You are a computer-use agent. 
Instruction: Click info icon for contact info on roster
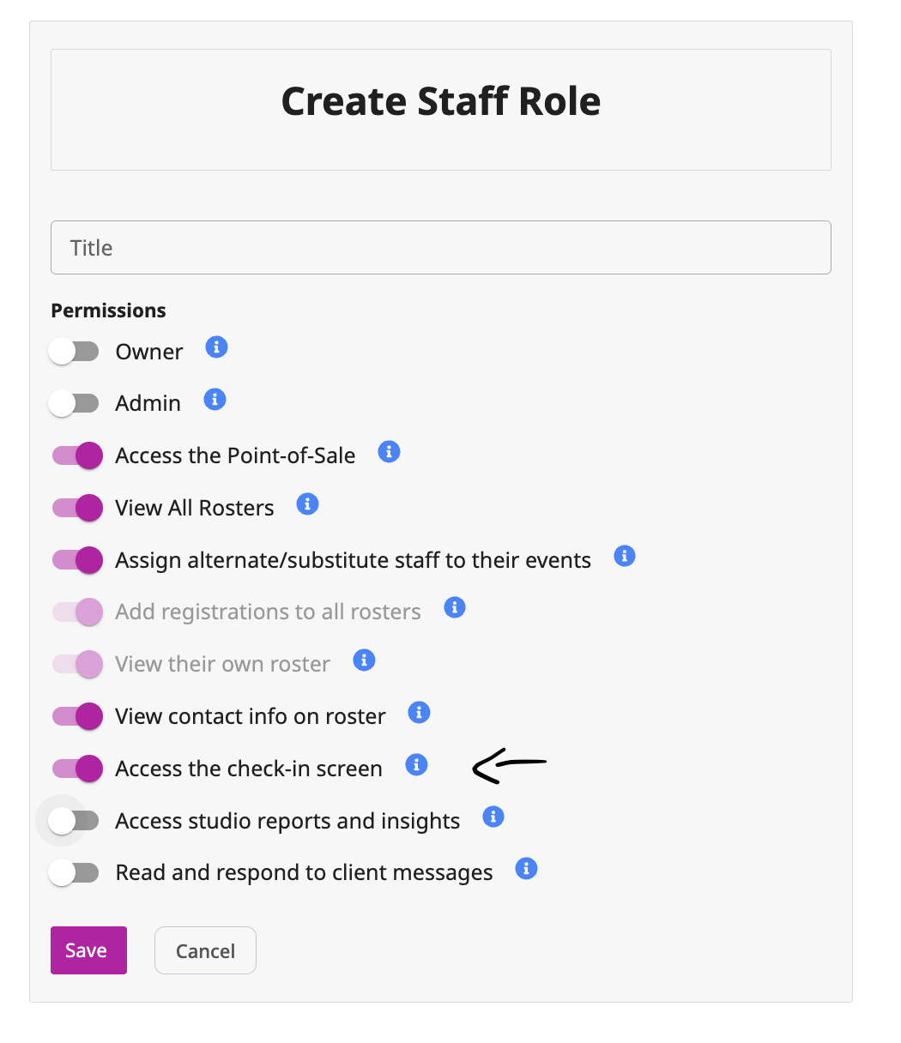[419, 712]
